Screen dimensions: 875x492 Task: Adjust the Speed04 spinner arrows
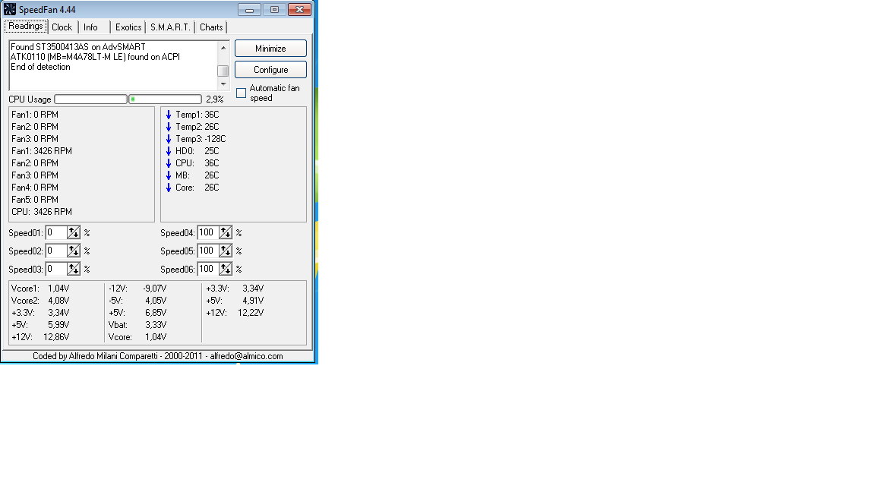point(226,232)
